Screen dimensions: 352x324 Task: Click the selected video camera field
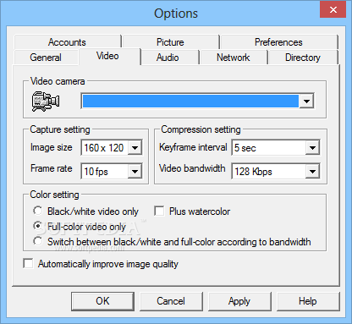coord(190,101)
